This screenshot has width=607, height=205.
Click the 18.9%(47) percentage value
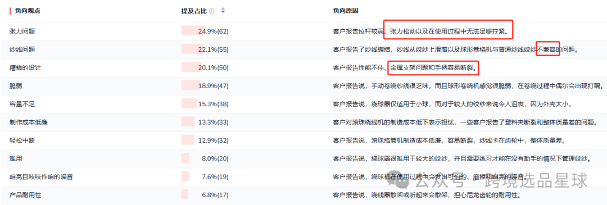point(213,86)
